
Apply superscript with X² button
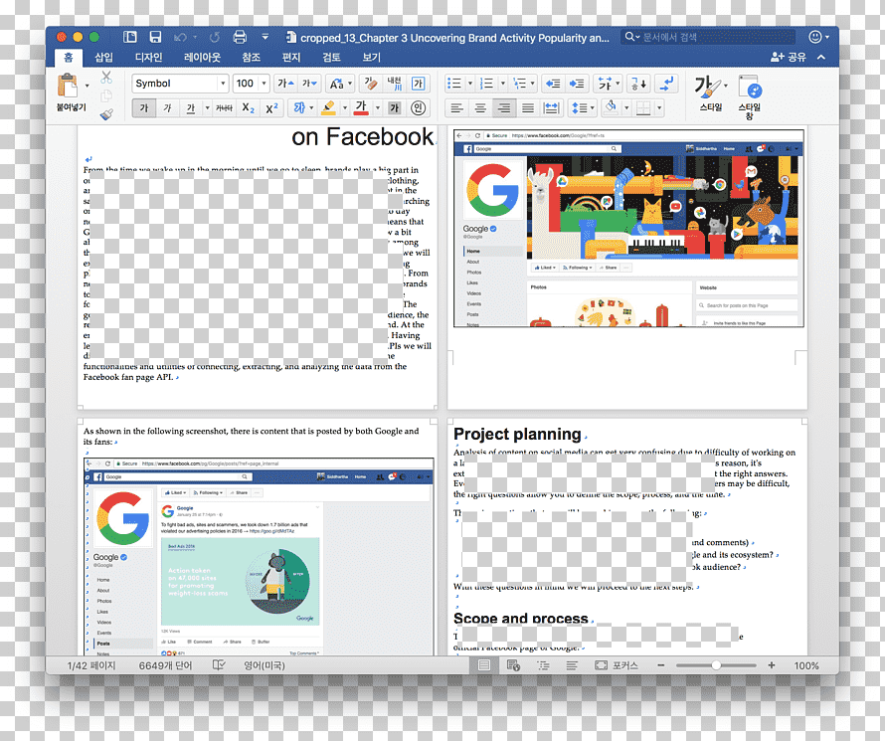tap(272, 107)
